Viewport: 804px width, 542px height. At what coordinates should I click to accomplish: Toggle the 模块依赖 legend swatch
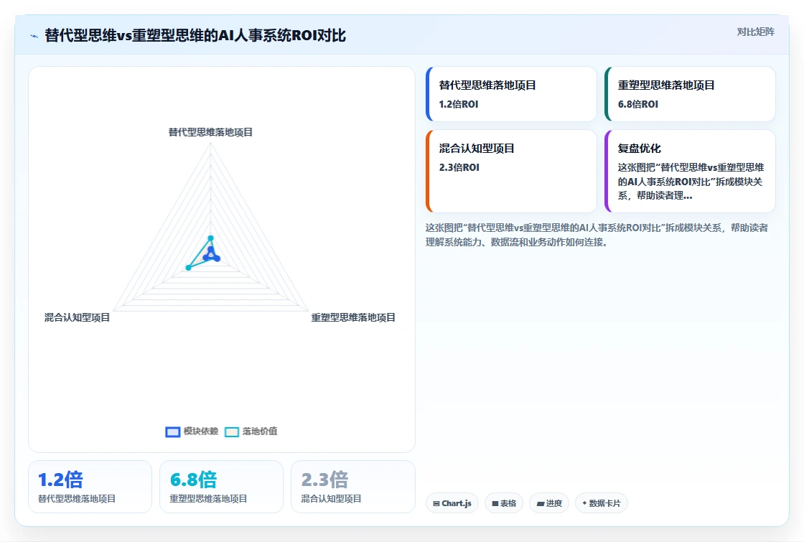click(x=173, y=431)
